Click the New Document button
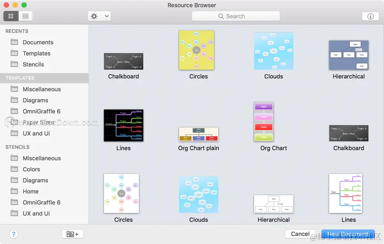Screen dimensions: 384x244 point(348,234)
